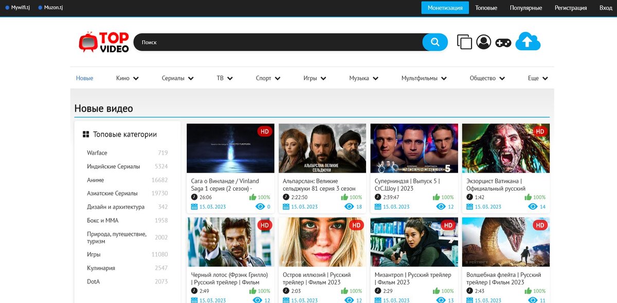This screenshot has height=303, width=617.
Task: Click clock icon on Остров иллюзий card
Action: 286,291
